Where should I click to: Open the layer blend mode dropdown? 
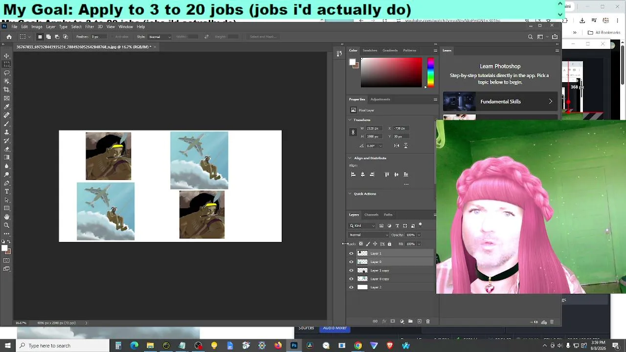369,235
